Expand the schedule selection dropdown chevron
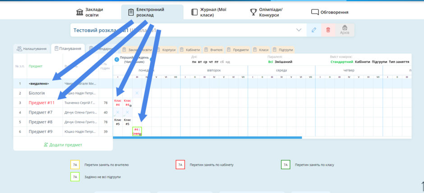This screenshot has height=193, width=424. click(x=299, y=30)
